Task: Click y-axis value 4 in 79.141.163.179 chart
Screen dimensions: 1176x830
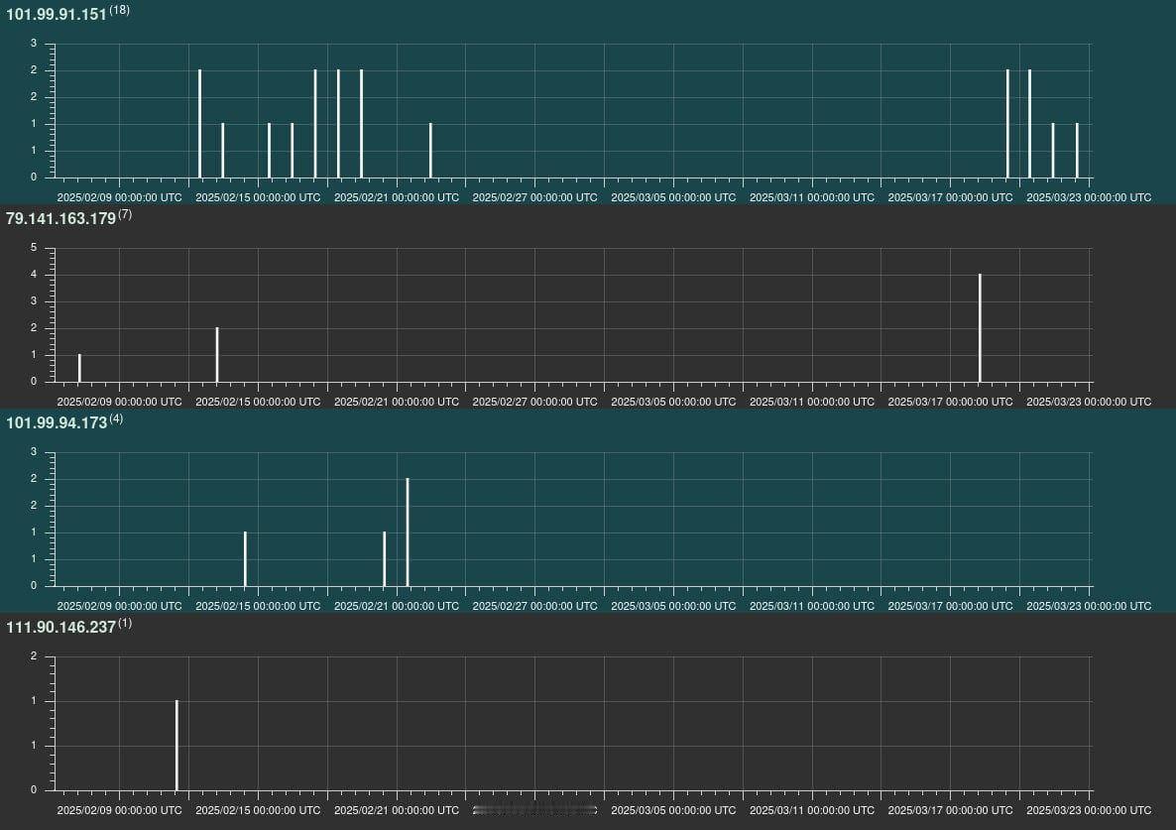Action: pos(33,275)
